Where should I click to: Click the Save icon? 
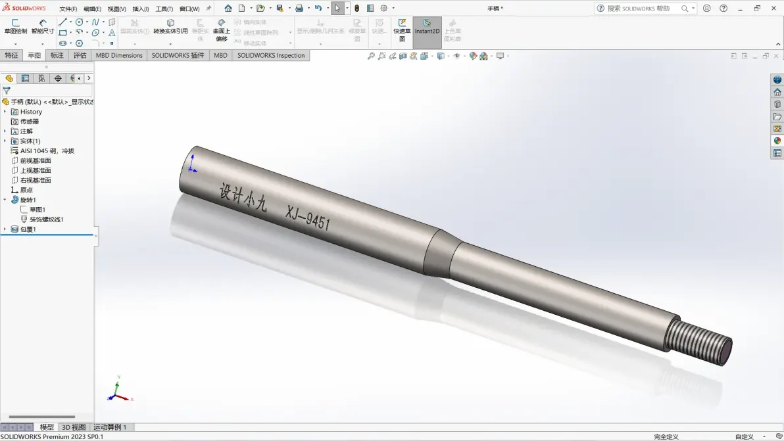pos(280,9)
